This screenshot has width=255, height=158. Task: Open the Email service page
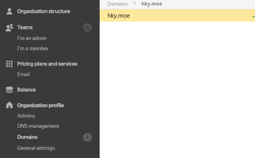click(24, 74)
